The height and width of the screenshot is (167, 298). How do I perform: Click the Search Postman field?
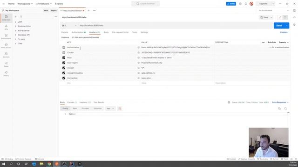pos(146,4)
